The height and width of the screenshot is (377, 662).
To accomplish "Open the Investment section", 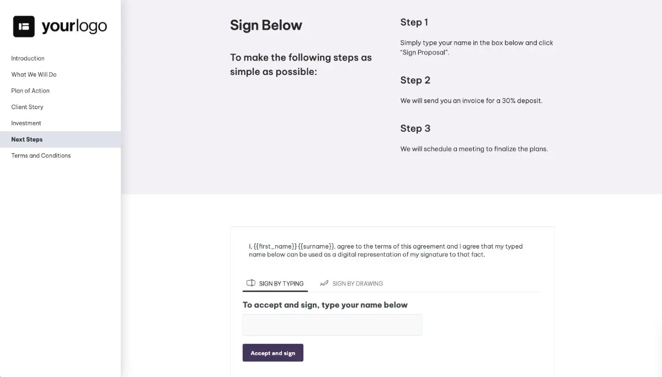I will 25,123.
